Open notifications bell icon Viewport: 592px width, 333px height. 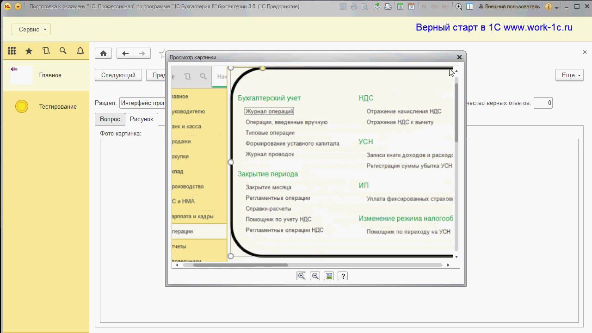pos(80,51)
